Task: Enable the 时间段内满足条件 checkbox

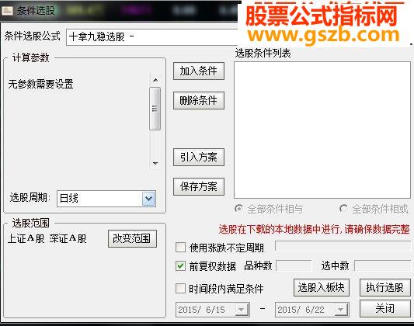Action: (181, 288)
